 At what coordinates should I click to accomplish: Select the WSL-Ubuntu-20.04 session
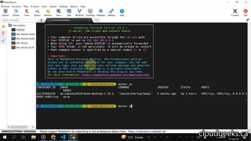pos(23,47)
